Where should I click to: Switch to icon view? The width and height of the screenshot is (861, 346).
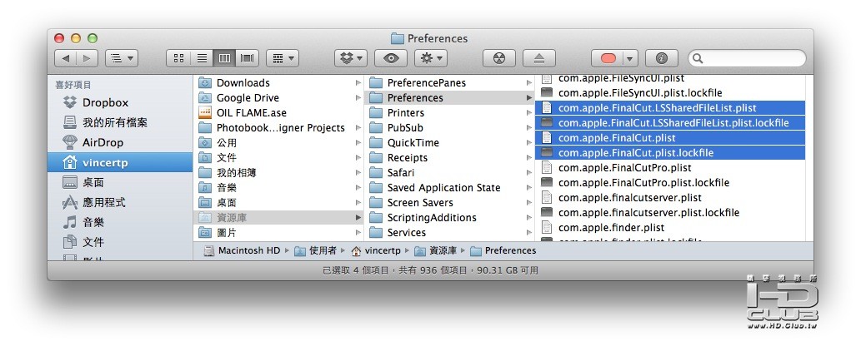[178, 58]
